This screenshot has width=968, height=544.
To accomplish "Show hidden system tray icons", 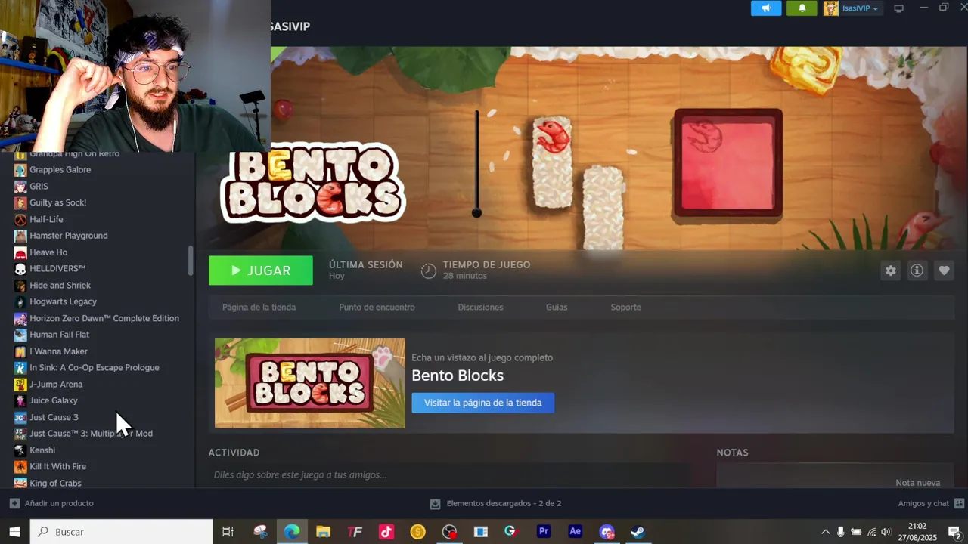I will [x=825, y=532].
